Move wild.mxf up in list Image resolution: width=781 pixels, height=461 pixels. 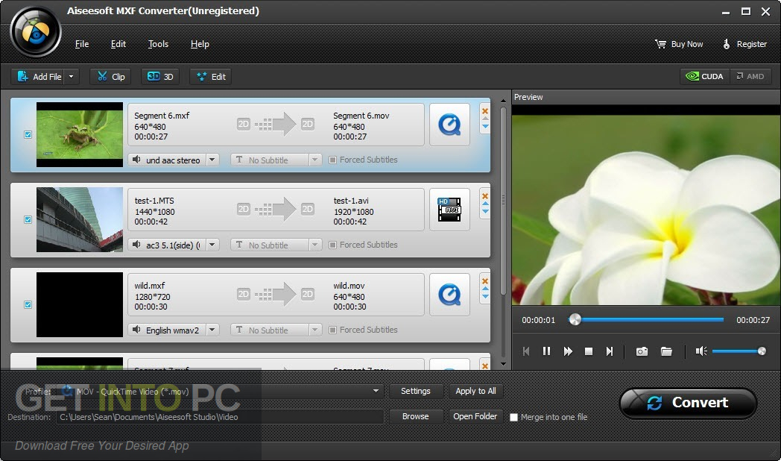click(484, 289)
